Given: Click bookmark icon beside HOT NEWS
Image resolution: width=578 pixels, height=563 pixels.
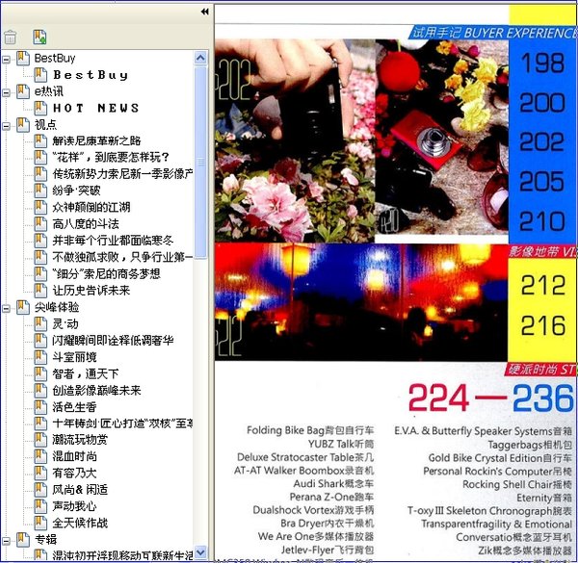Looking at the screenshot, I should (40, 108).
